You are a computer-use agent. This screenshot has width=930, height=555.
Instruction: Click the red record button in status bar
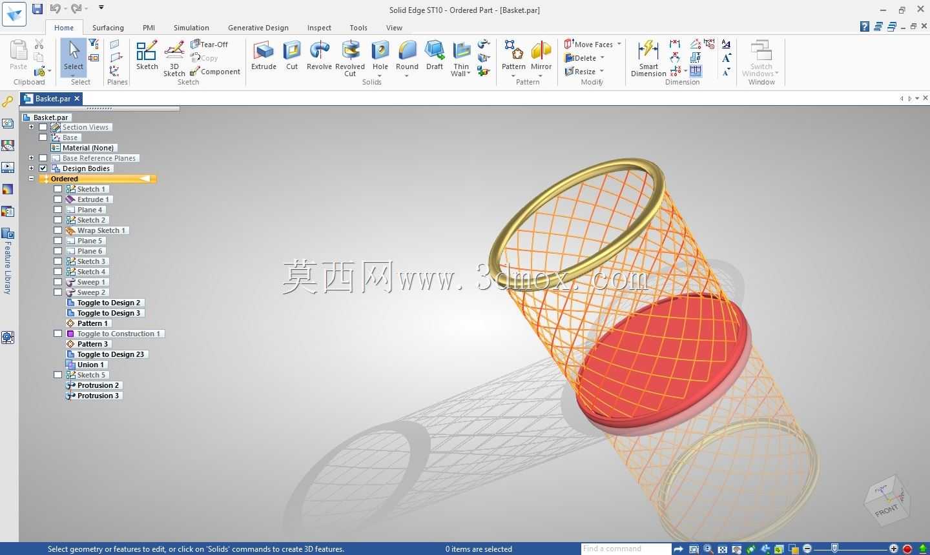pos(907,549)
